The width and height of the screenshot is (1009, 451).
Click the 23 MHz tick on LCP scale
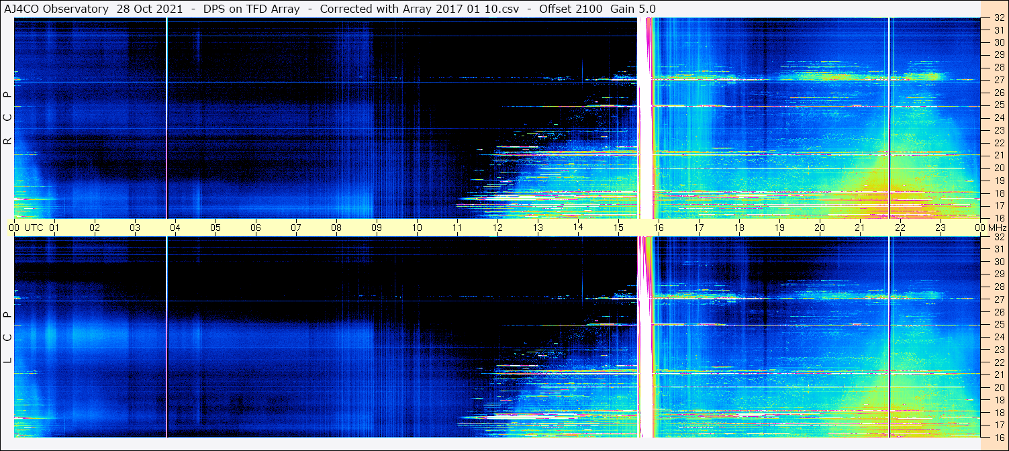point(999,350)
